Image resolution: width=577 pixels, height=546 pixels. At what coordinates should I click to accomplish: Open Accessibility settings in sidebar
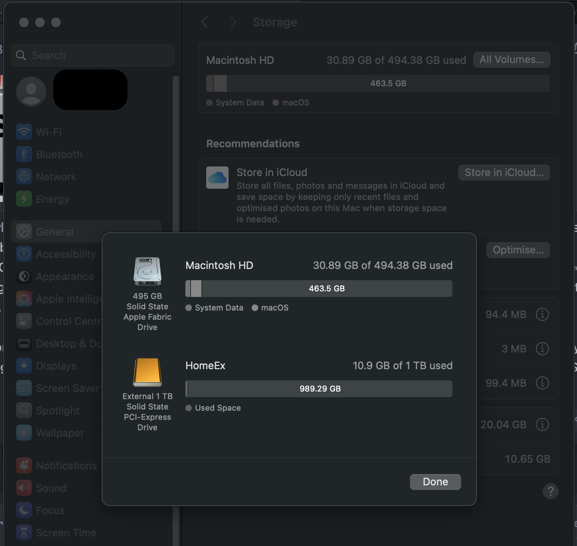click(57, 254)
